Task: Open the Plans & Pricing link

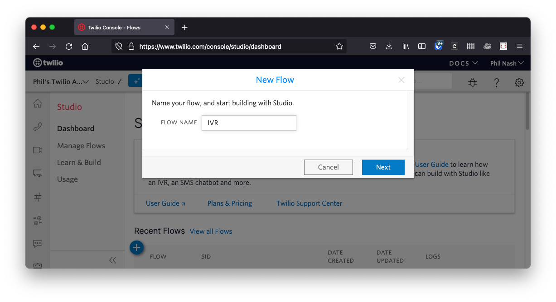Action: click(230, 203)
